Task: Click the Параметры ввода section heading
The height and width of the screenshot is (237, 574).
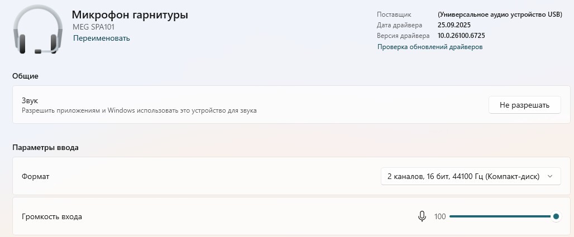Action: pyautogui.click(x=45, y=148)
